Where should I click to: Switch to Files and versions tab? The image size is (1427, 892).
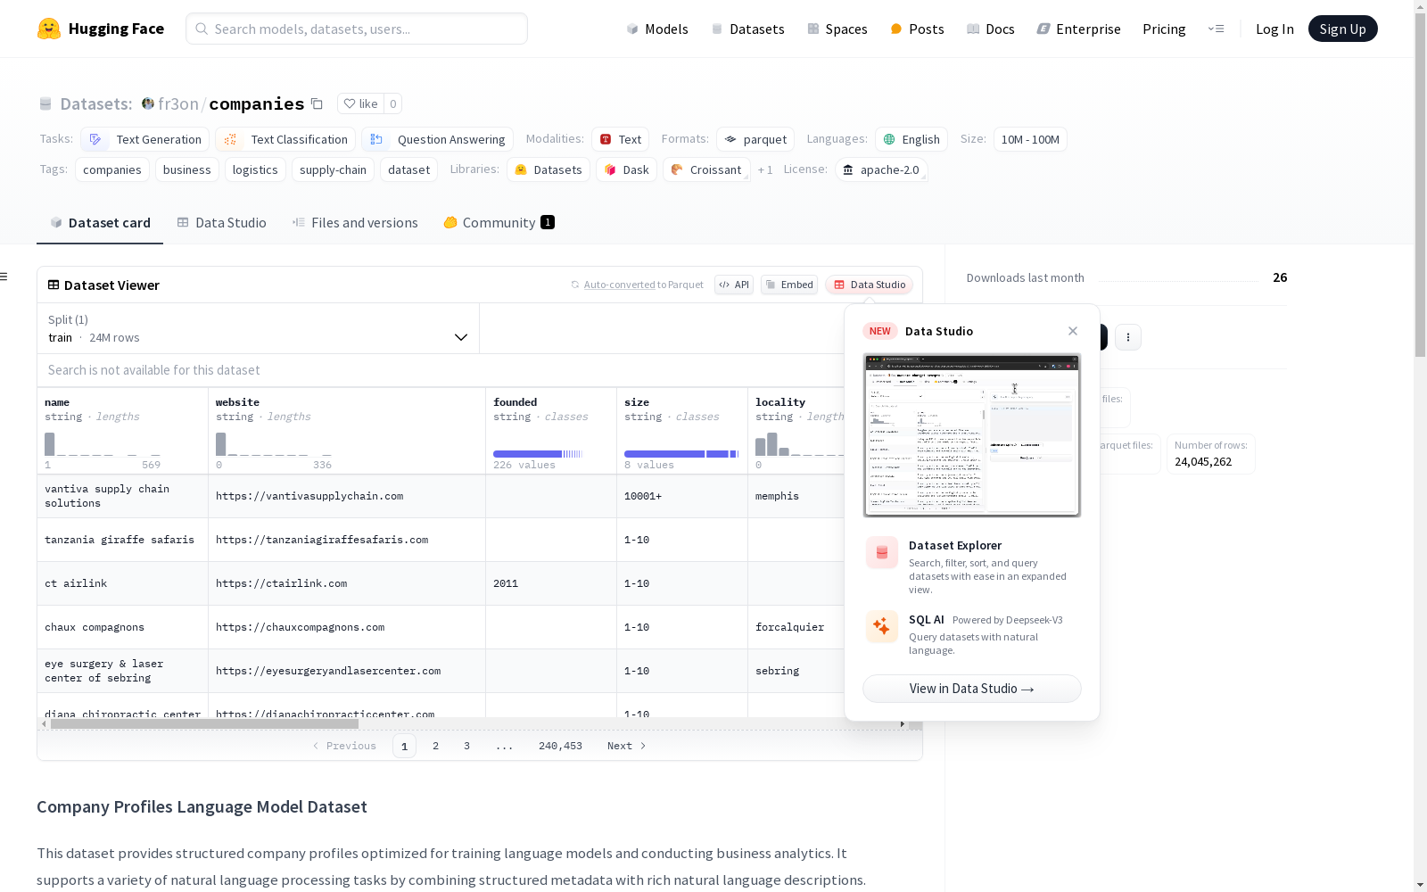[355, 222]
